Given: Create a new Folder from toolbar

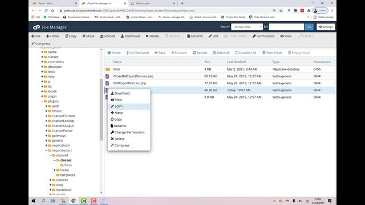Looking at the screenshot, I should (x=53, y=36).
